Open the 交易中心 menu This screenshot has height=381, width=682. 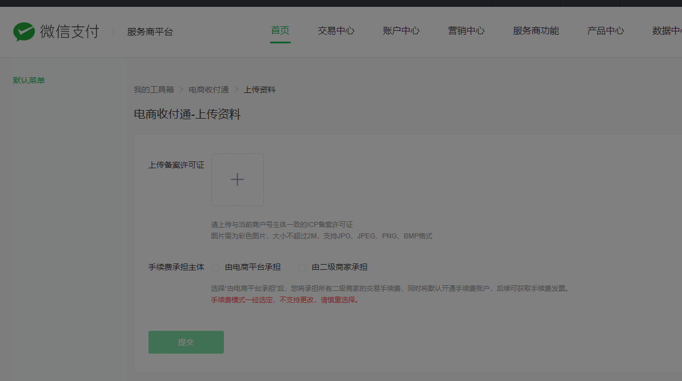(336, 31)
